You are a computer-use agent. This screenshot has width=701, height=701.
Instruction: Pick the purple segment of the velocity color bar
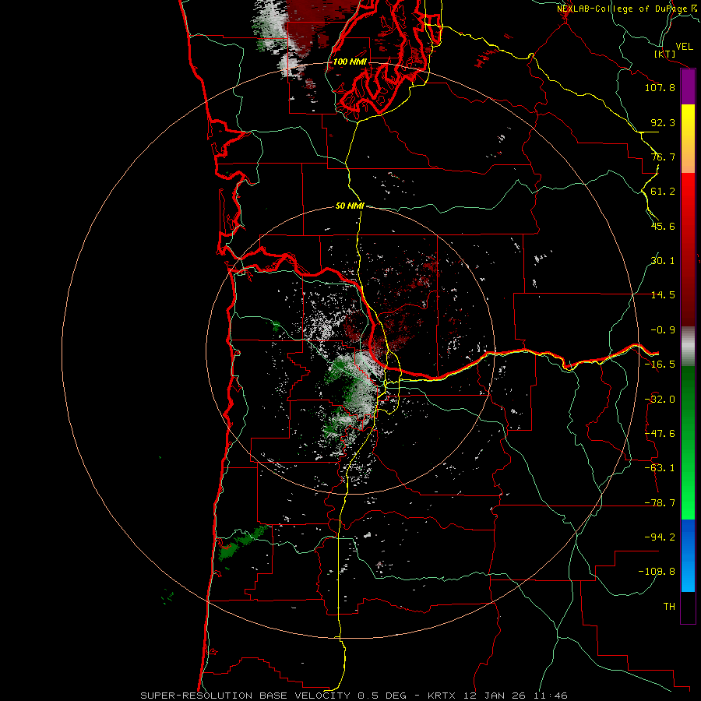click(688, 87)
